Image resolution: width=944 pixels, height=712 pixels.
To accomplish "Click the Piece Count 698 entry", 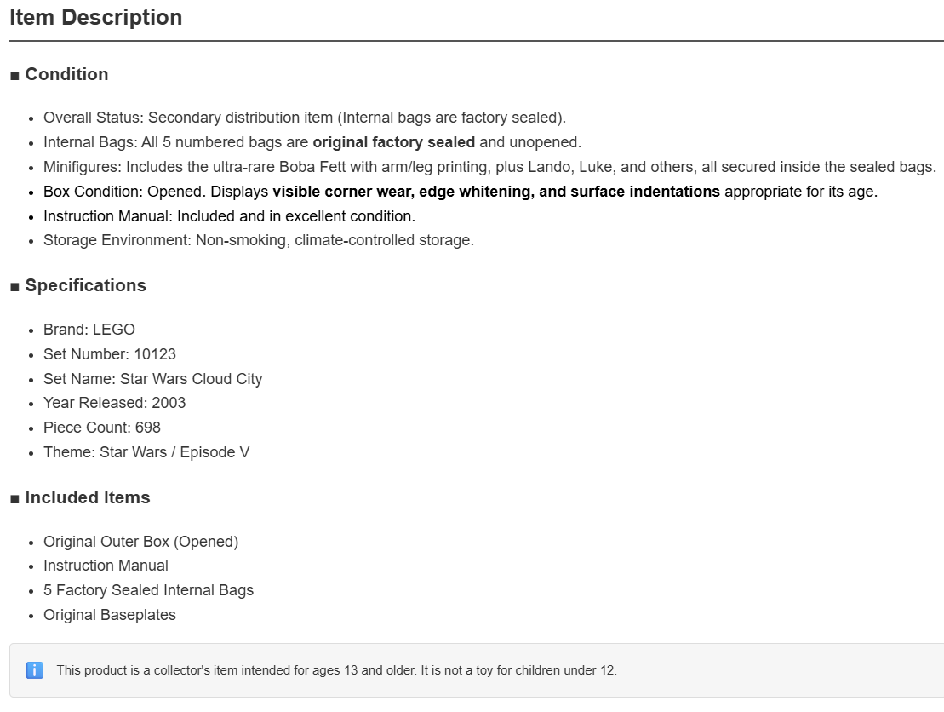I will tap(102, 428).
